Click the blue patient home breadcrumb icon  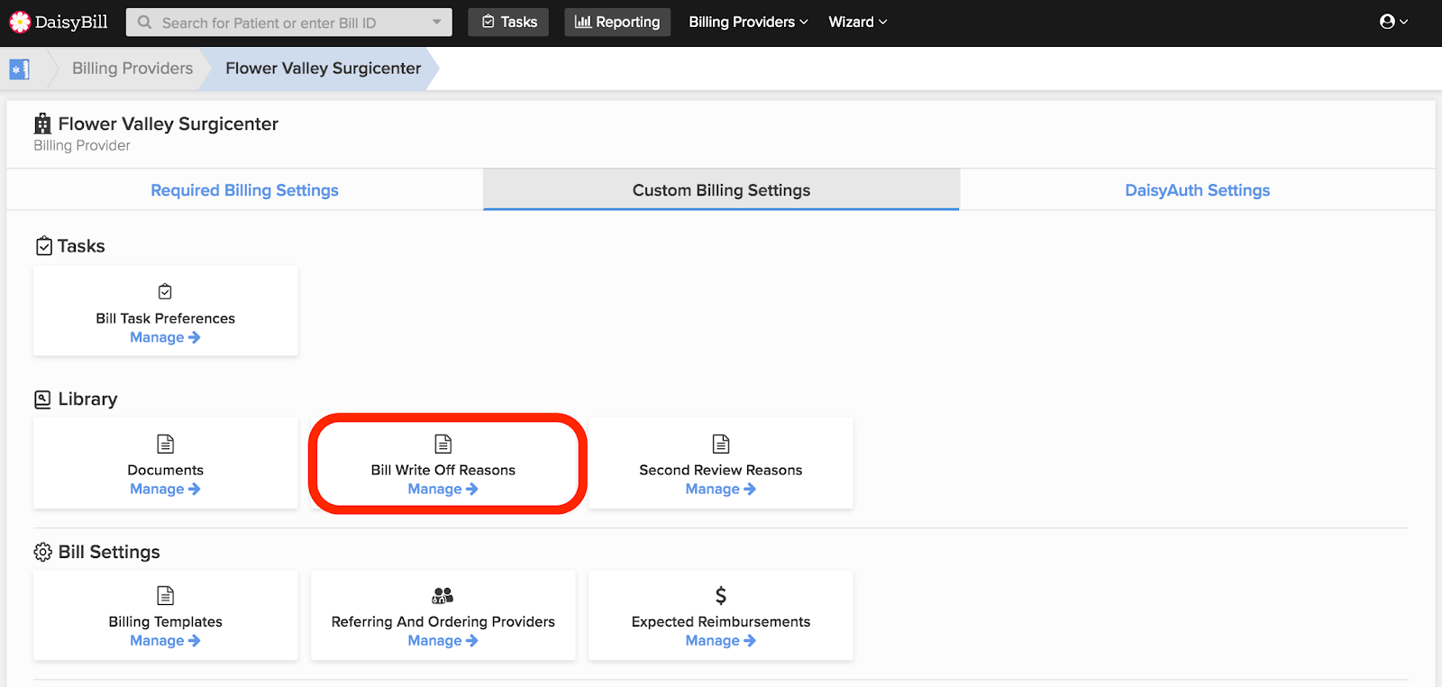19,69
